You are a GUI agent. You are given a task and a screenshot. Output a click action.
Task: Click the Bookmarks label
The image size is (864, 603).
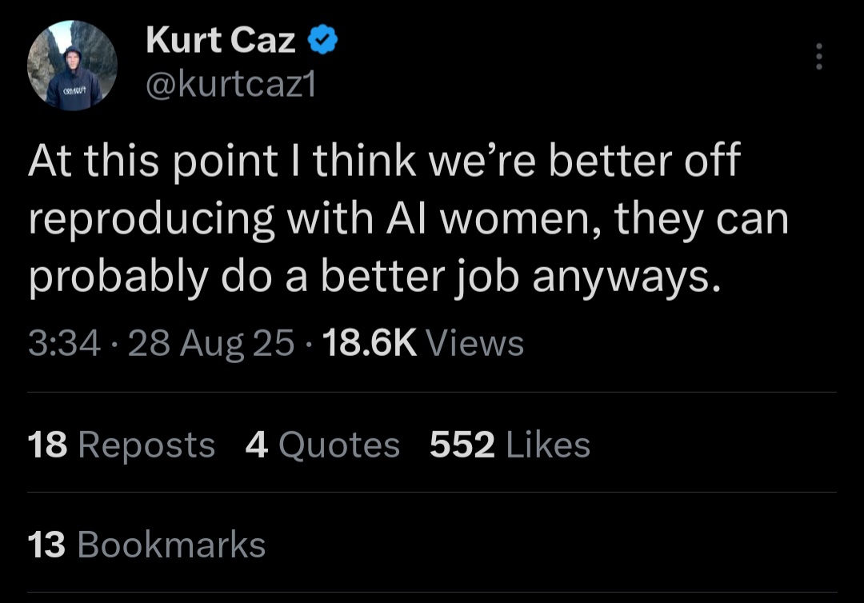171,545
